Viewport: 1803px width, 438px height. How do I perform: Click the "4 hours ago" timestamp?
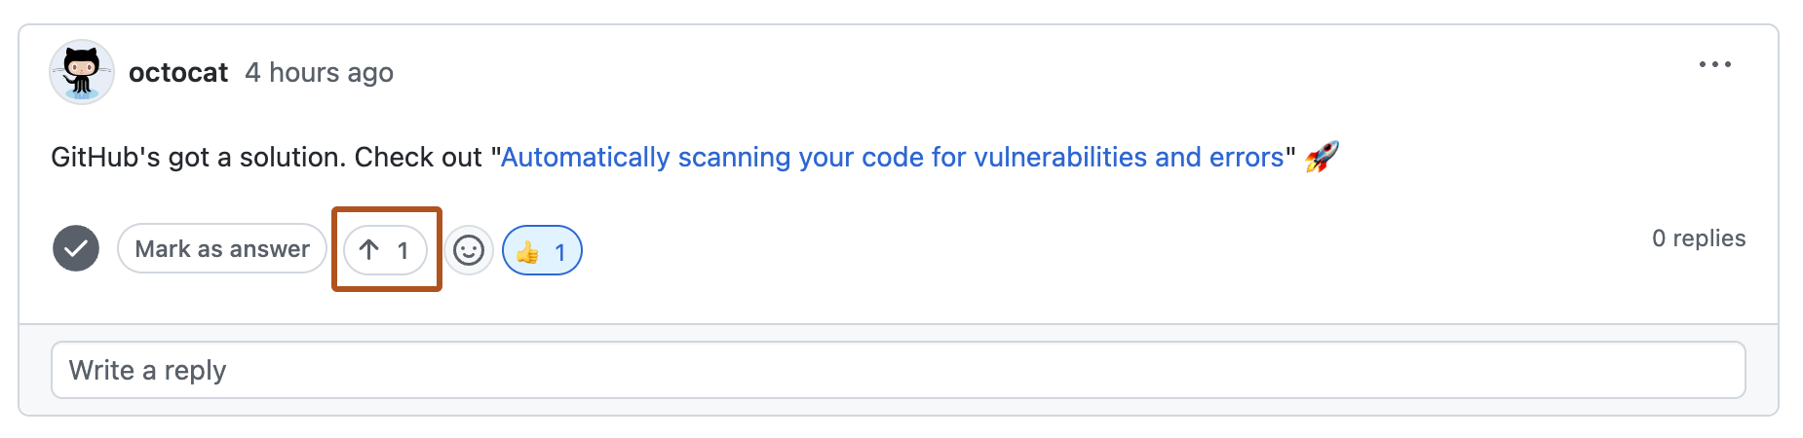point(319,73)
